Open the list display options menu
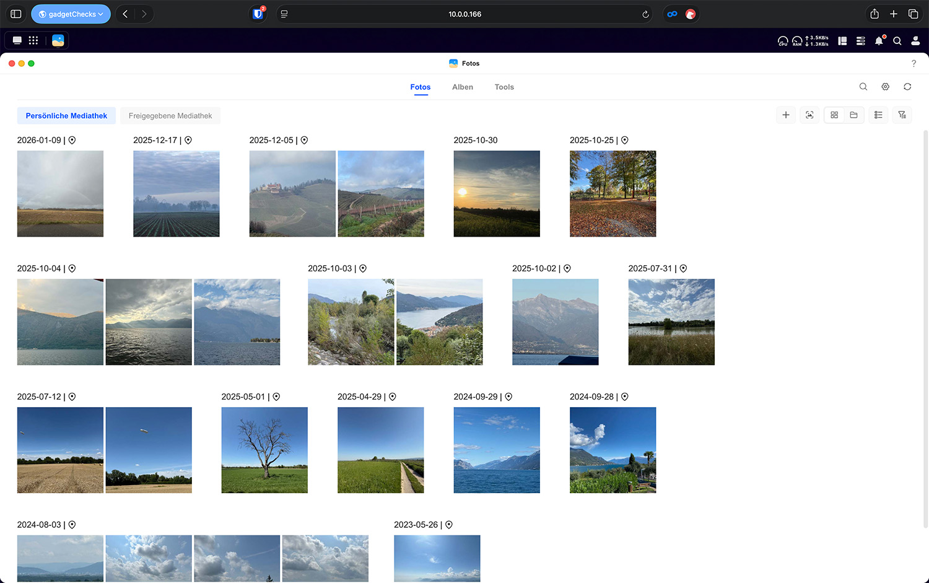 tap(878, 115)
